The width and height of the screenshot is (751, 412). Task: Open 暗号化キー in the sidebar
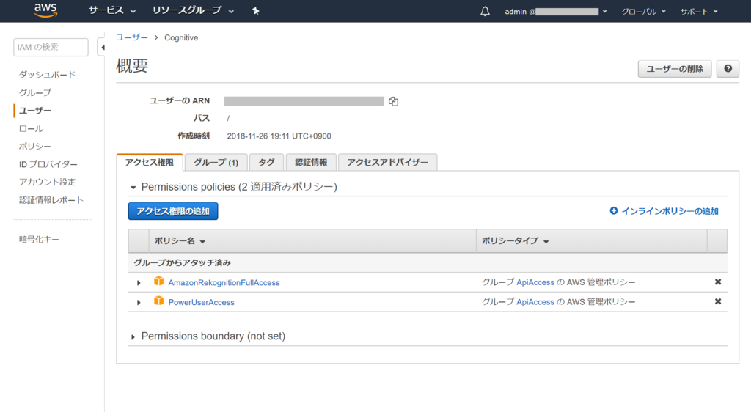pos(39,239)
